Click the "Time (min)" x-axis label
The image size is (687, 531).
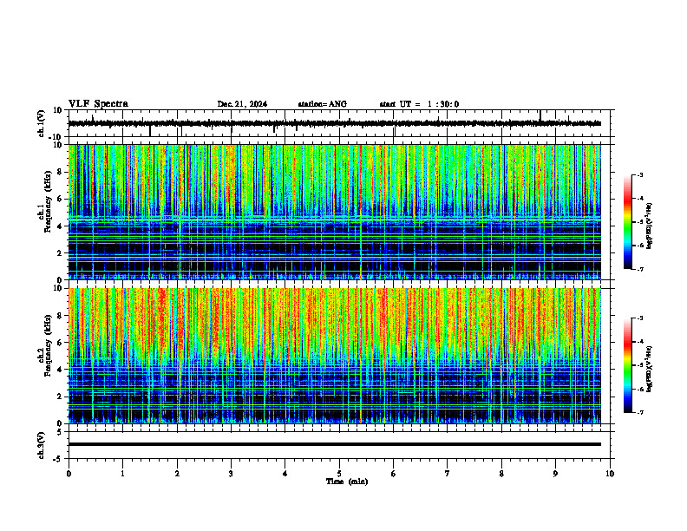click(x=347, y=482)
